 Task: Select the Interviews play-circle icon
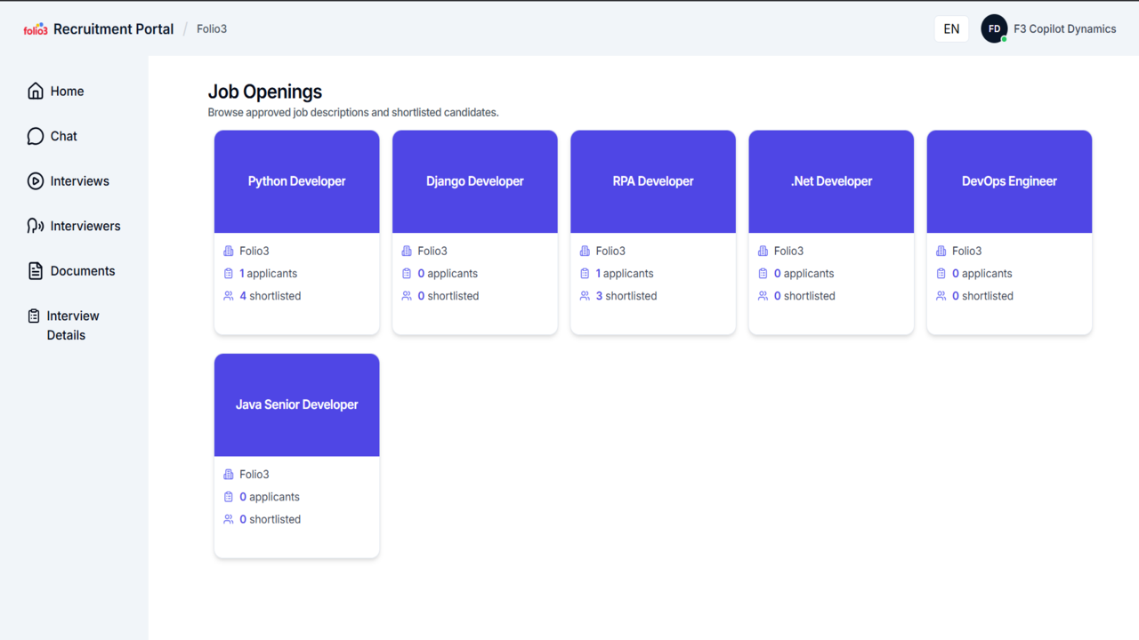(x=36, y=181)
